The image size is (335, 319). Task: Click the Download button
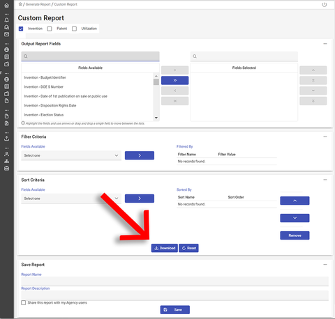[x=165, y=248]
